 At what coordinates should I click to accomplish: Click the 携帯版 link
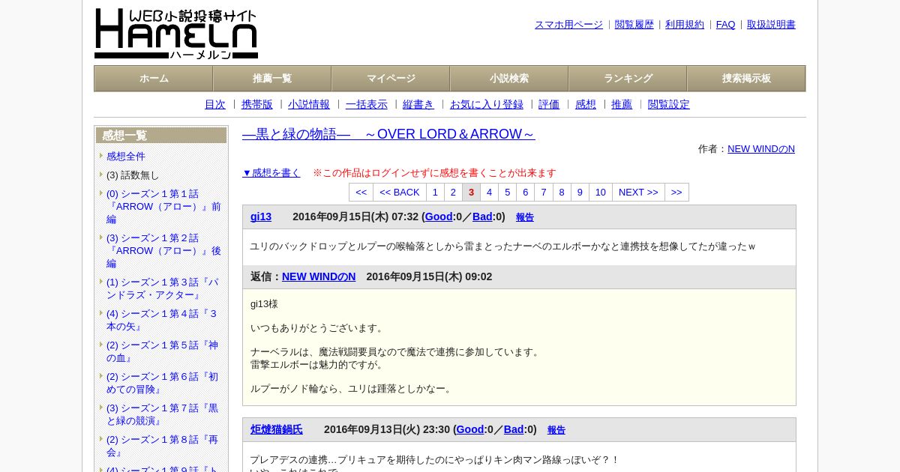point(257,105)
